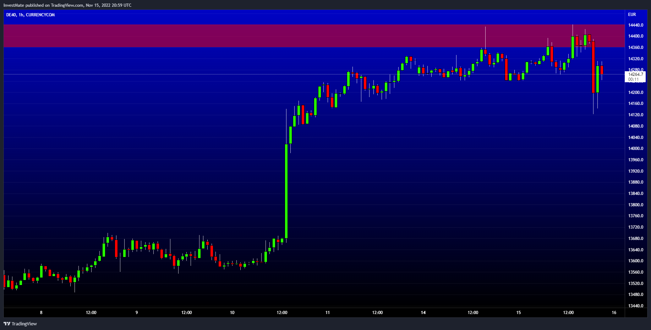
Task: Click the 13520.0 price axis label
Action: click(636, 284)
